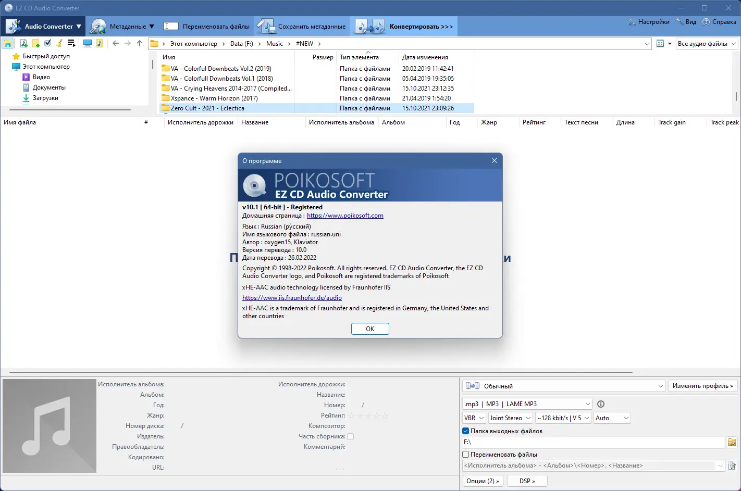Screen dimensions: 741x491
Task: Open the Обычный profile dropdown
Action: (564, 386)
